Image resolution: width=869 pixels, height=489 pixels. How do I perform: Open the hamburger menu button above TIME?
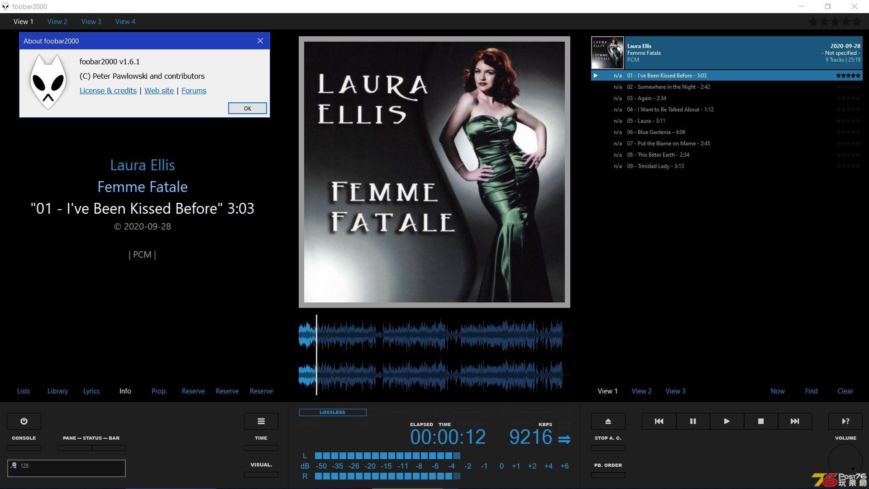coord(261,421)
